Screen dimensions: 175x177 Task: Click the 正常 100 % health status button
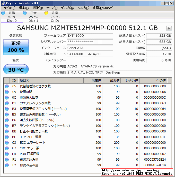pos(16,47)
